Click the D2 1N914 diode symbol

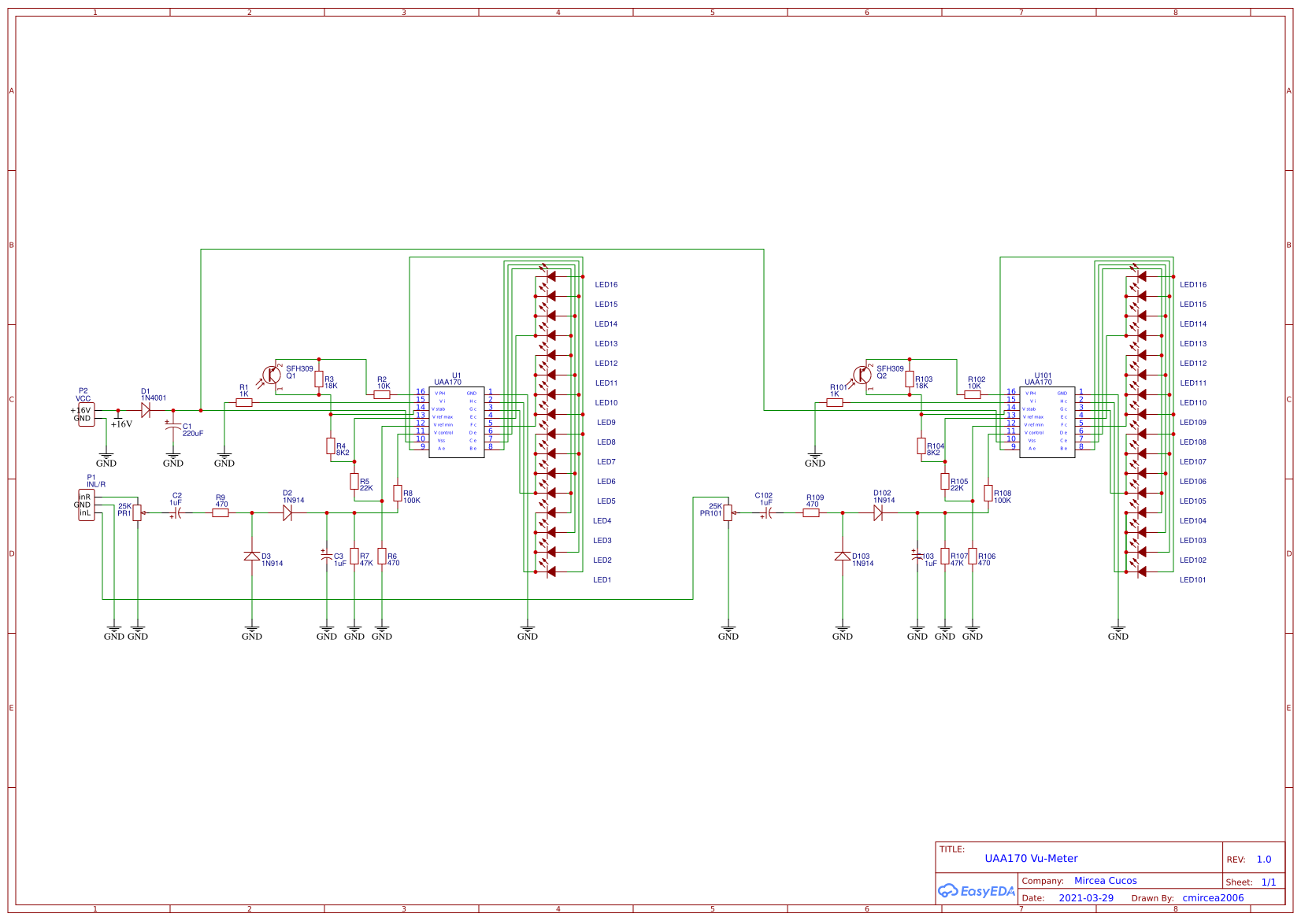pos(289,512)
